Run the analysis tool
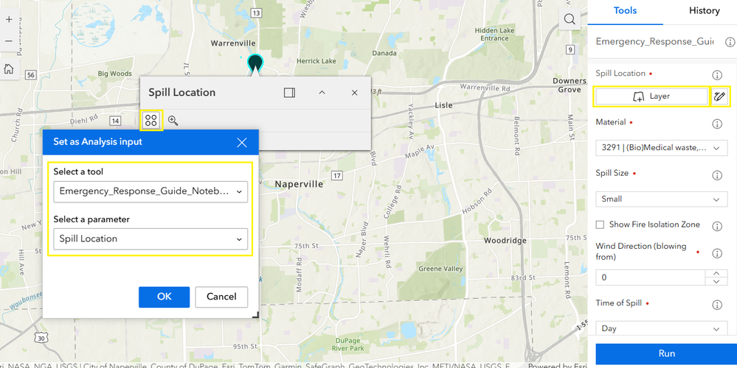The image size is (737, 368). tap(666, 353)
